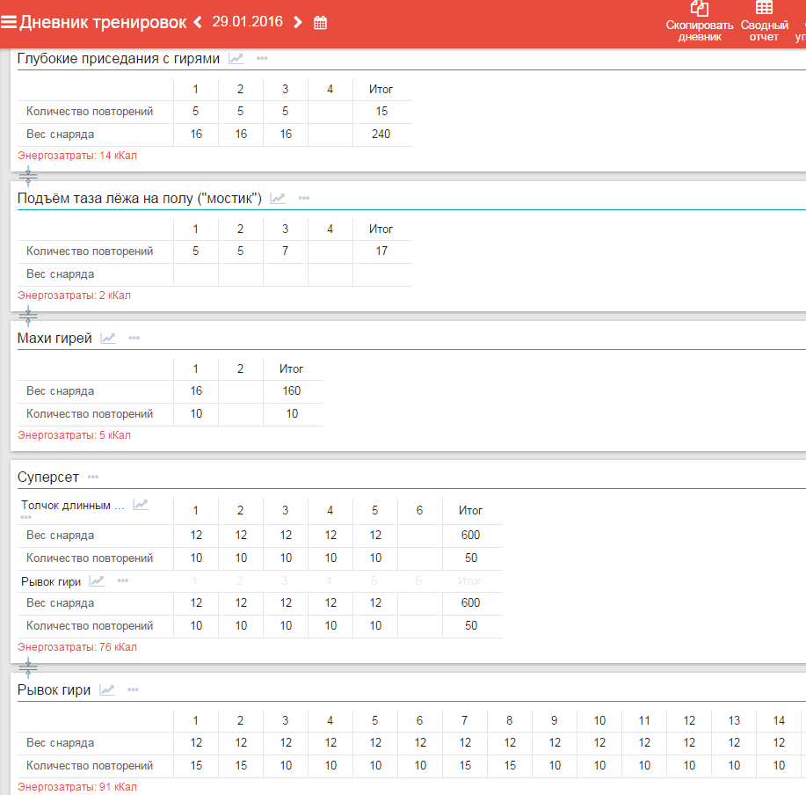Go to next day with right arrow

[298, 22]
